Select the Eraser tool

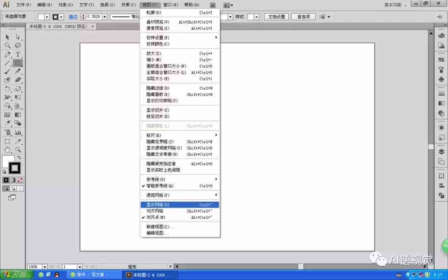point(18,80)
